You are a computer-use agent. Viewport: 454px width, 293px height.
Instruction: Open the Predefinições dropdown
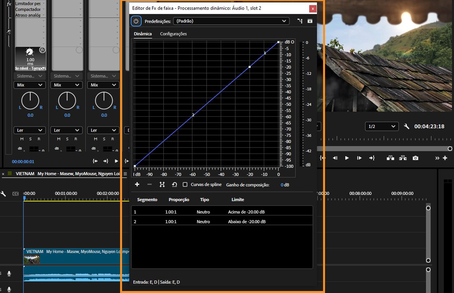231,21
